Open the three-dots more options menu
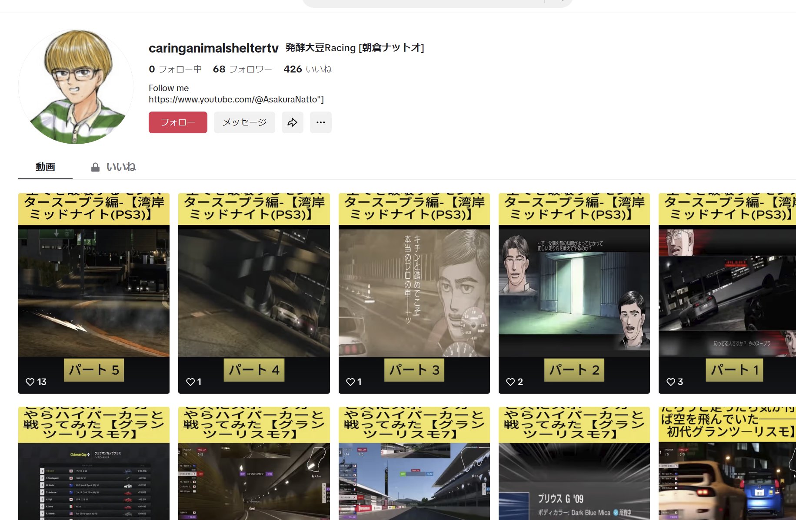Screen dimensions: 796x520 pos(321,122)
